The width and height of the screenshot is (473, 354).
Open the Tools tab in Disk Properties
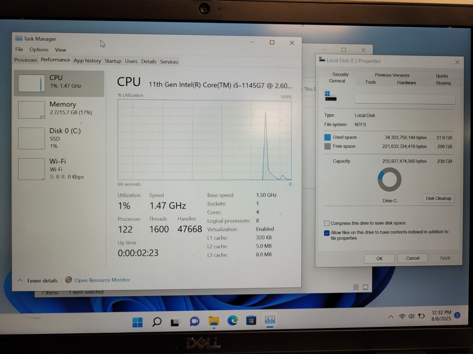point(370,82)
